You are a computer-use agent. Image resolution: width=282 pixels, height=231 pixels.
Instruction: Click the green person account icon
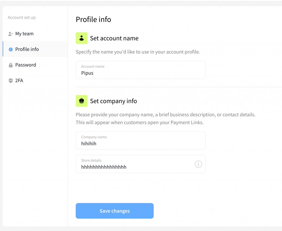click(82, 38)
